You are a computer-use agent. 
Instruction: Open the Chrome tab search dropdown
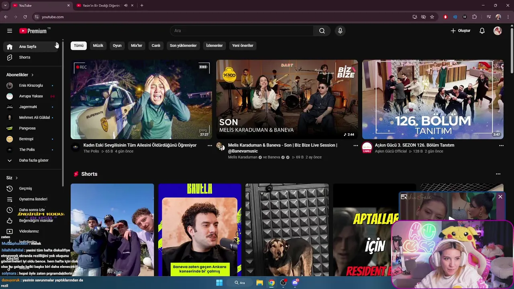5,5
